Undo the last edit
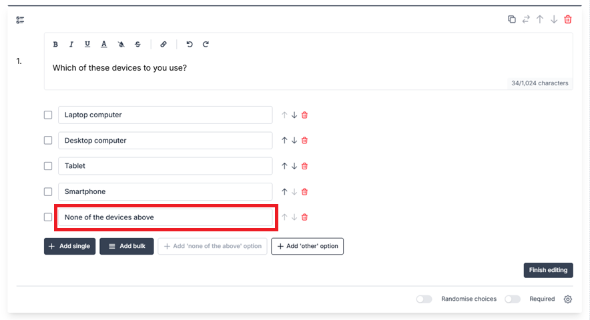The height and width of the screenshot is (320, 590). point(190,45)
